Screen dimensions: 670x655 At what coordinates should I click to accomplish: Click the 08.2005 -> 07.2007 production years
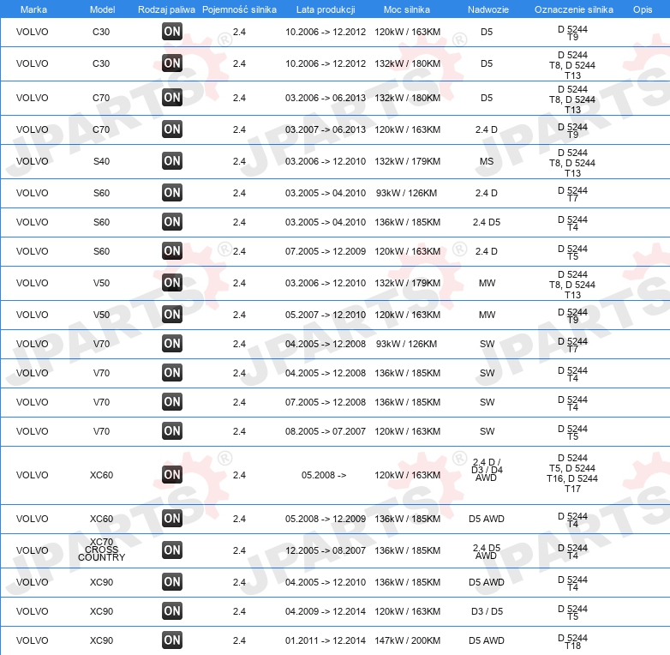(326, 431)
